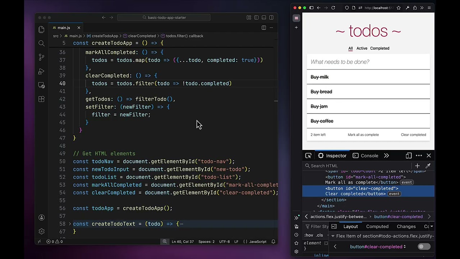Click the Clear completed button

(x=413, y=135)
